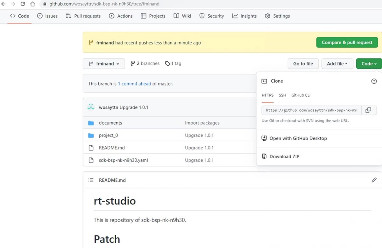Viewport: 382px width, 248px height.
Task: Click the github.com URL in address bar
Action: (104, 4)
